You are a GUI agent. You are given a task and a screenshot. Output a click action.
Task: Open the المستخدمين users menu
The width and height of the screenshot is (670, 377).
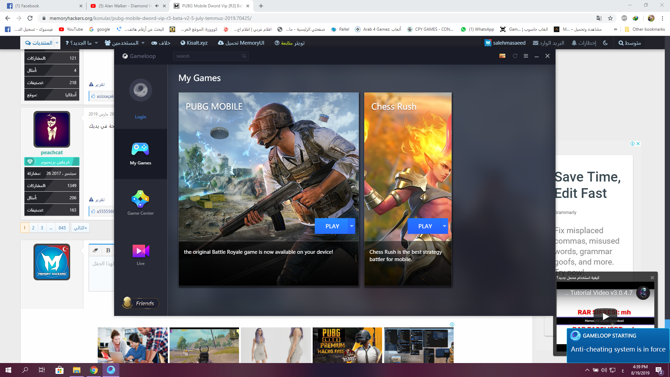(x=125, y=43)
